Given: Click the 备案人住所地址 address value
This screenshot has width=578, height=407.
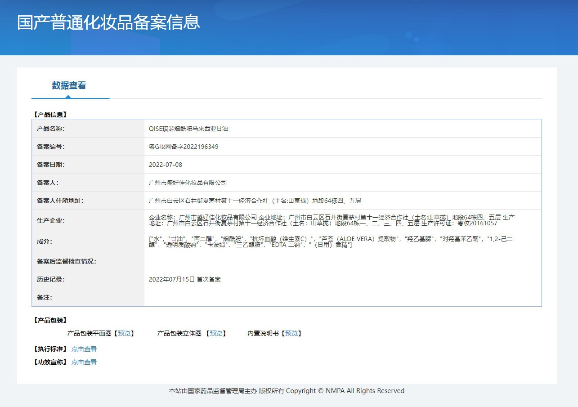Looking at the screenshot, I should [x=255, y=201].
